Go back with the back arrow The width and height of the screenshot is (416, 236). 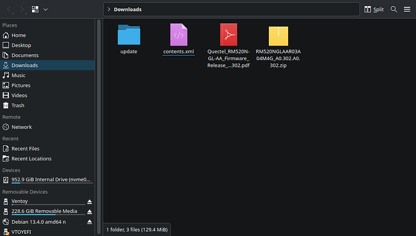click(9, 10)
